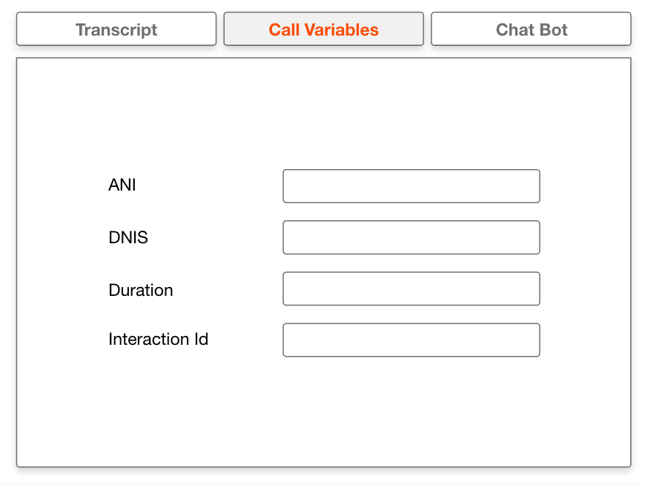Click the Duration label text
This screenshot has width=645, height=485.
pos(141,290)
